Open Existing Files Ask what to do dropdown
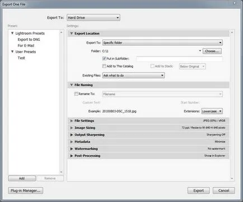The width and height of the screenshot is (243, 202). click(133, 76)
